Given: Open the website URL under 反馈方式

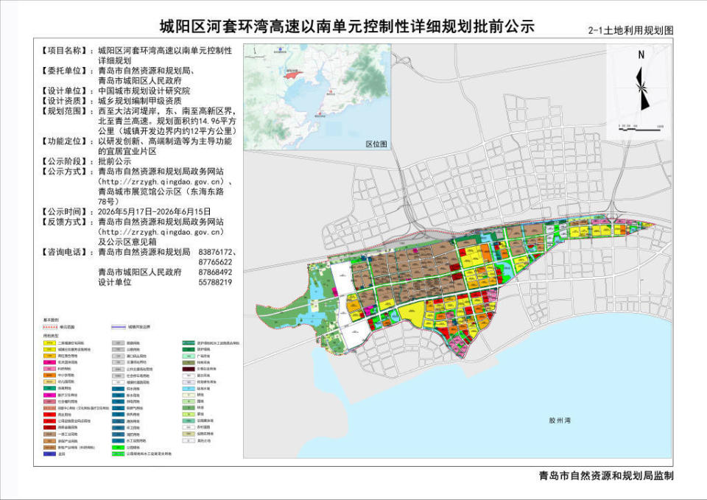Looking at the screenshot, I should (x=162, y=232).
